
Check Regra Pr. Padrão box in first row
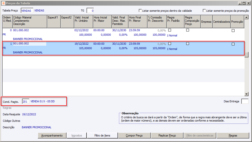(x=170, y=30)
